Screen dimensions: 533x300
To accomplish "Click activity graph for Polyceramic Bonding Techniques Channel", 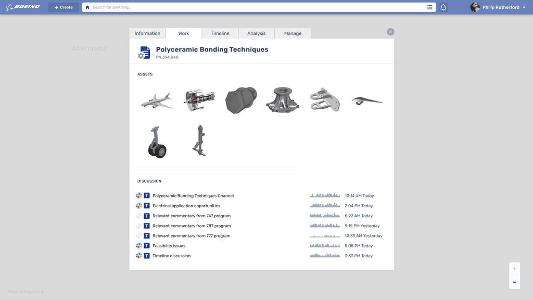I will [325, 195].
